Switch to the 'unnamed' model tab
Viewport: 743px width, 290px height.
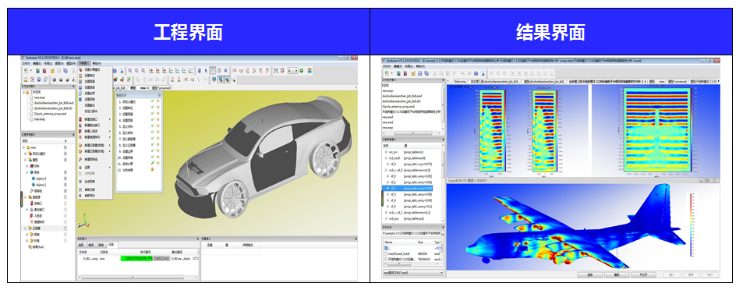pos(161,88)
